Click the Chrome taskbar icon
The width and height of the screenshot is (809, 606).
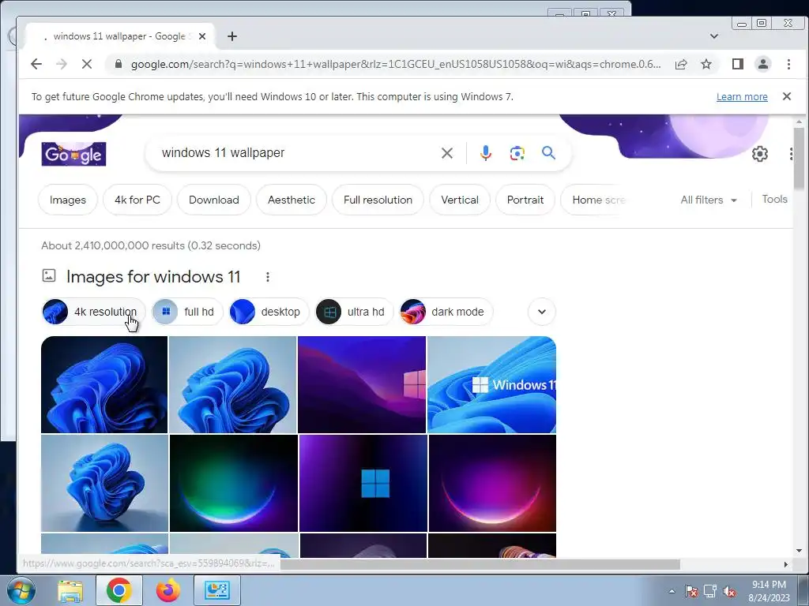[x=119, y=590]
